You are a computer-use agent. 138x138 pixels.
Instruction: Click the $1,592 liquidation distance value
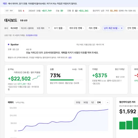[128, 111]
